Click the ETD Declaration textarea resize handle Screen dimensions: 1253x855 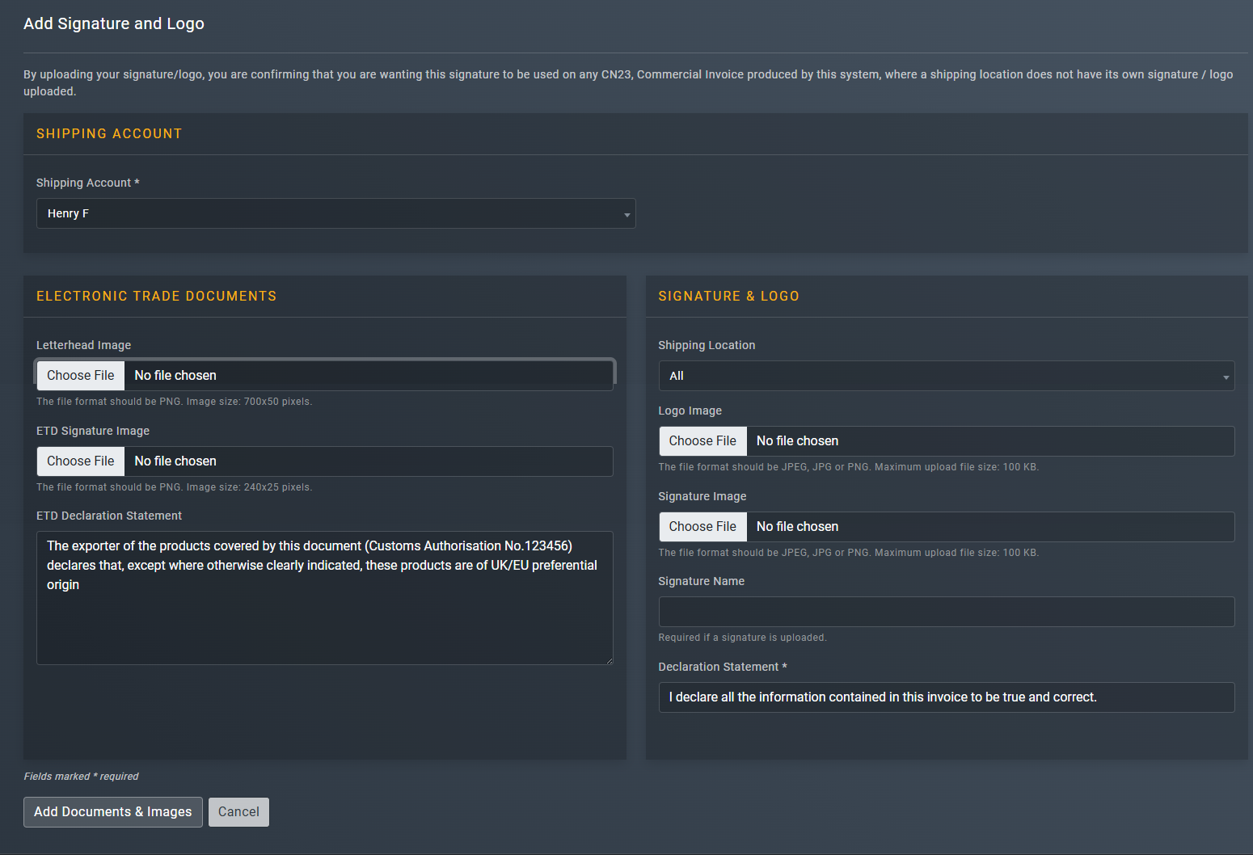(x=610, y=661)
